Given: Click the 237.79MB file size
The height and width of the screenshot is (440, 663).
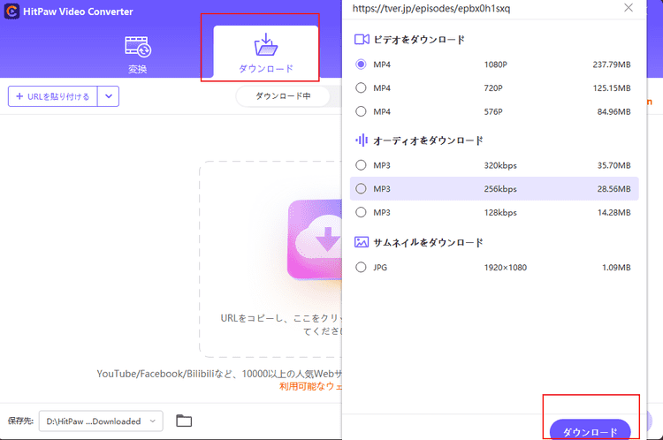Looking at the screenshot, I should coord(612,64).
